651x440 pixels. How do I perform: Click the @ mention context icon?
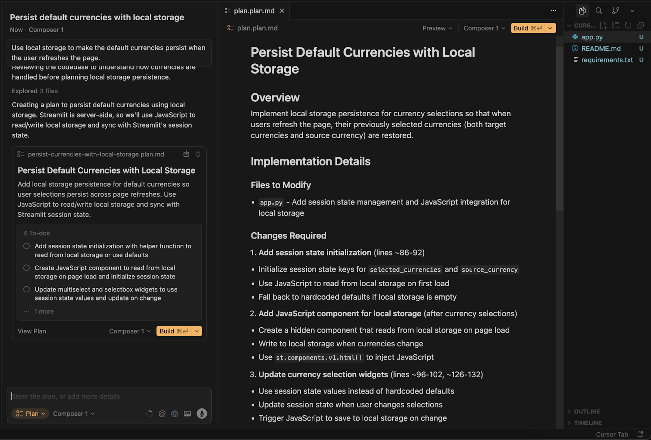(162, 414)
